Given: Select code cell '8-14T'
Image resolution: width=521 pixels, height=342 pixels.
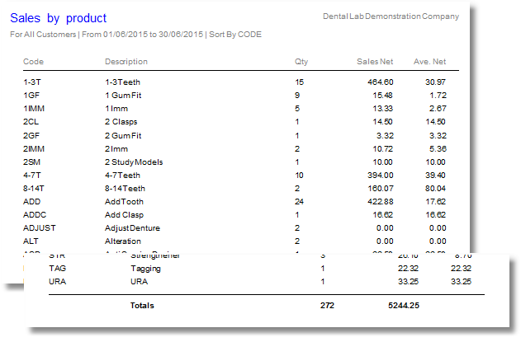Looking at the screenshot, I should pos(34,189).
